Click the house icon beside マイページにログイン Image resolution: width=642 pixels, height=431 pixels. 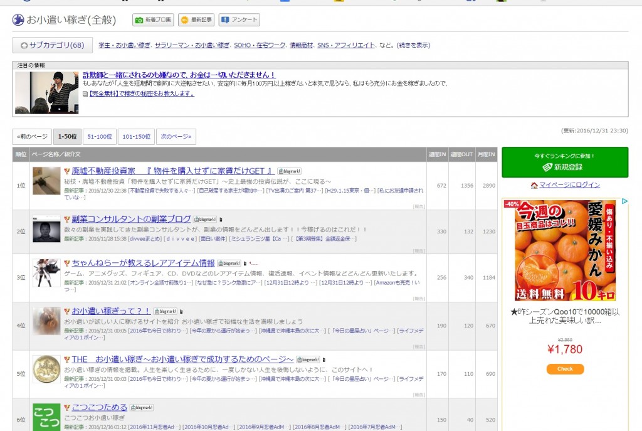coord(534,185)
